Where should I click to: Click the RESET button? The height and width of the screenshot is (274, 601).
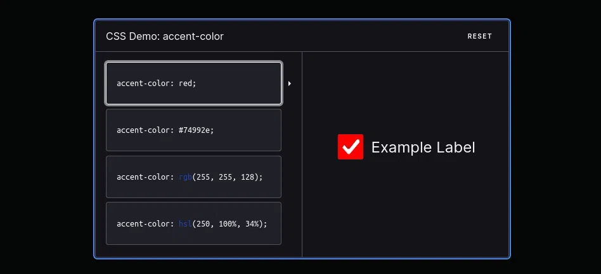479,36
